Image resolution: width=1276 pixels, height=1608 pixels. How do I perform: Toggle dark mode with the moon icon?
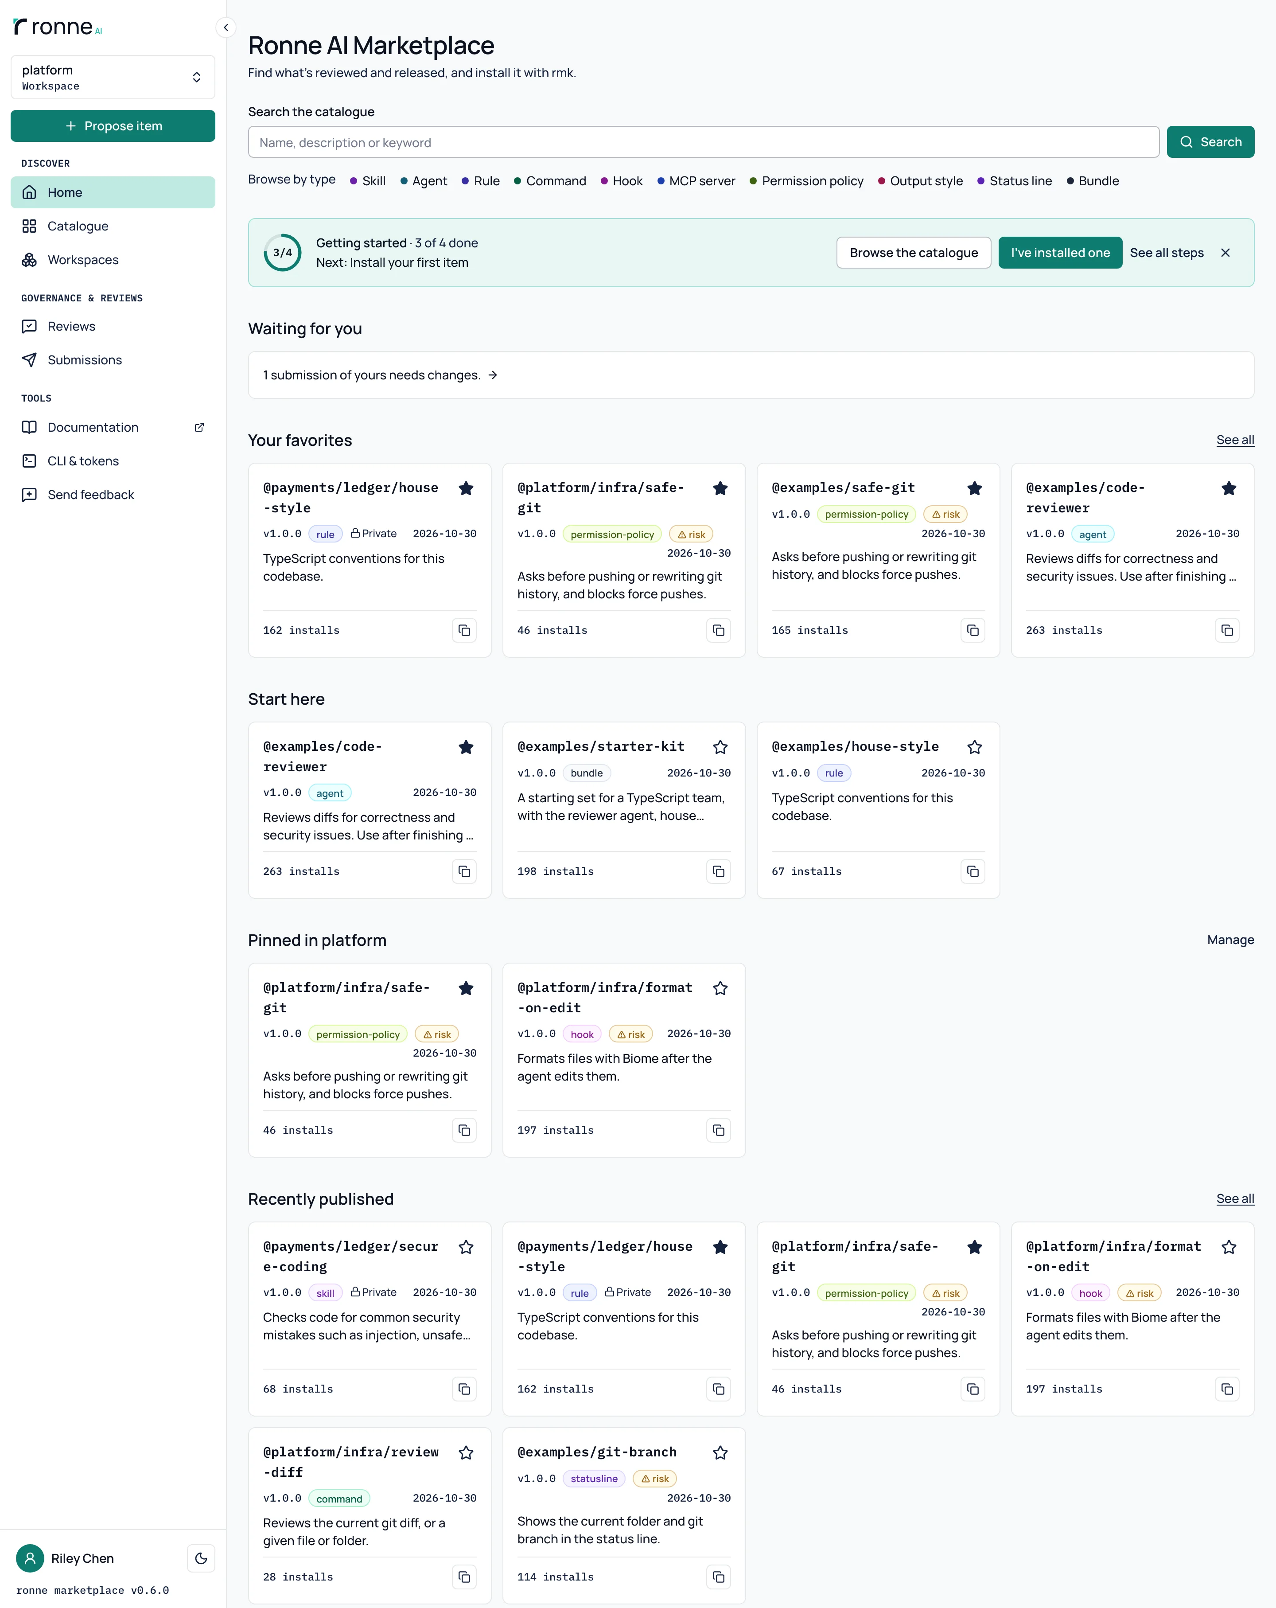(x=201, y=1558)
